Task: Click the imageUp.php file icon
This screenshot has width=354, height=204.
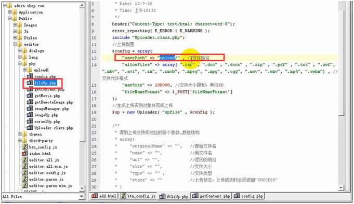Action: (30, 115)
